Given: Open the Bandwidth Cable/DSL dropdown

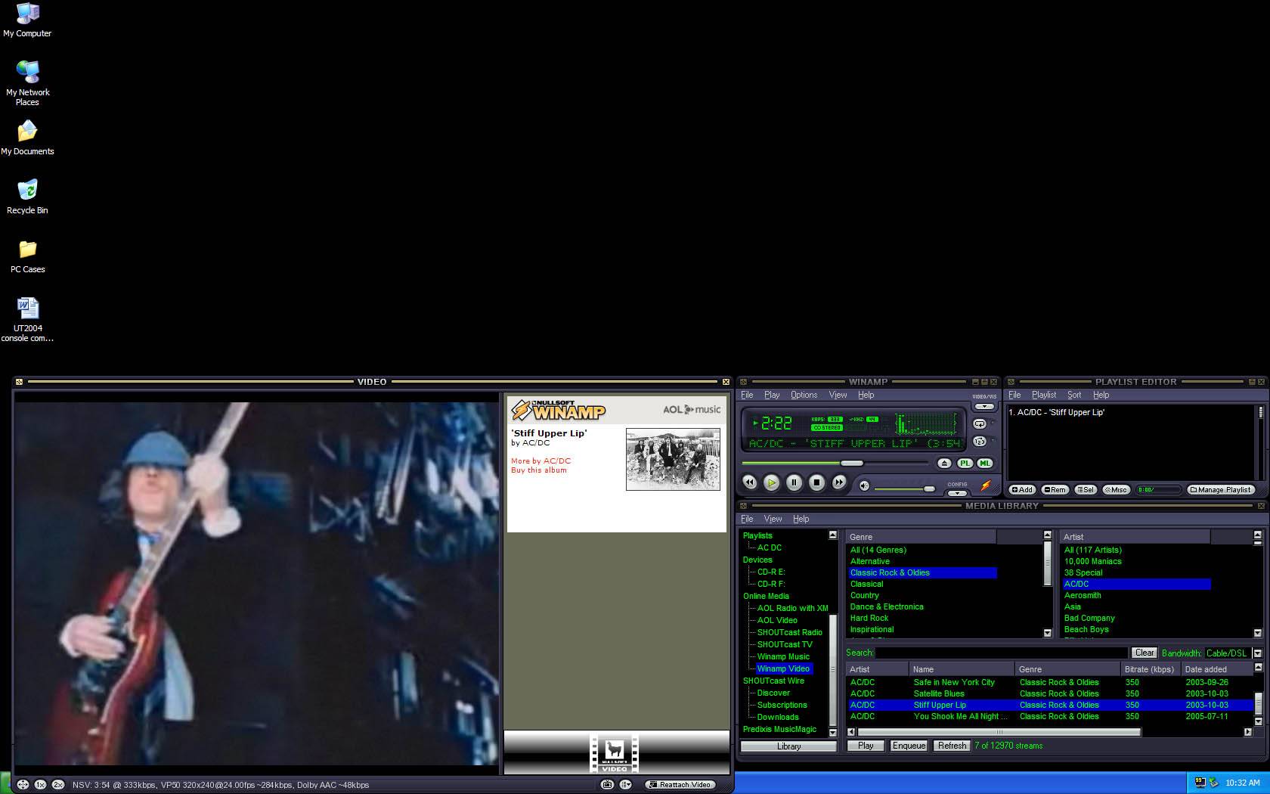Looking at the screenshot, I should coord(1258,653).
